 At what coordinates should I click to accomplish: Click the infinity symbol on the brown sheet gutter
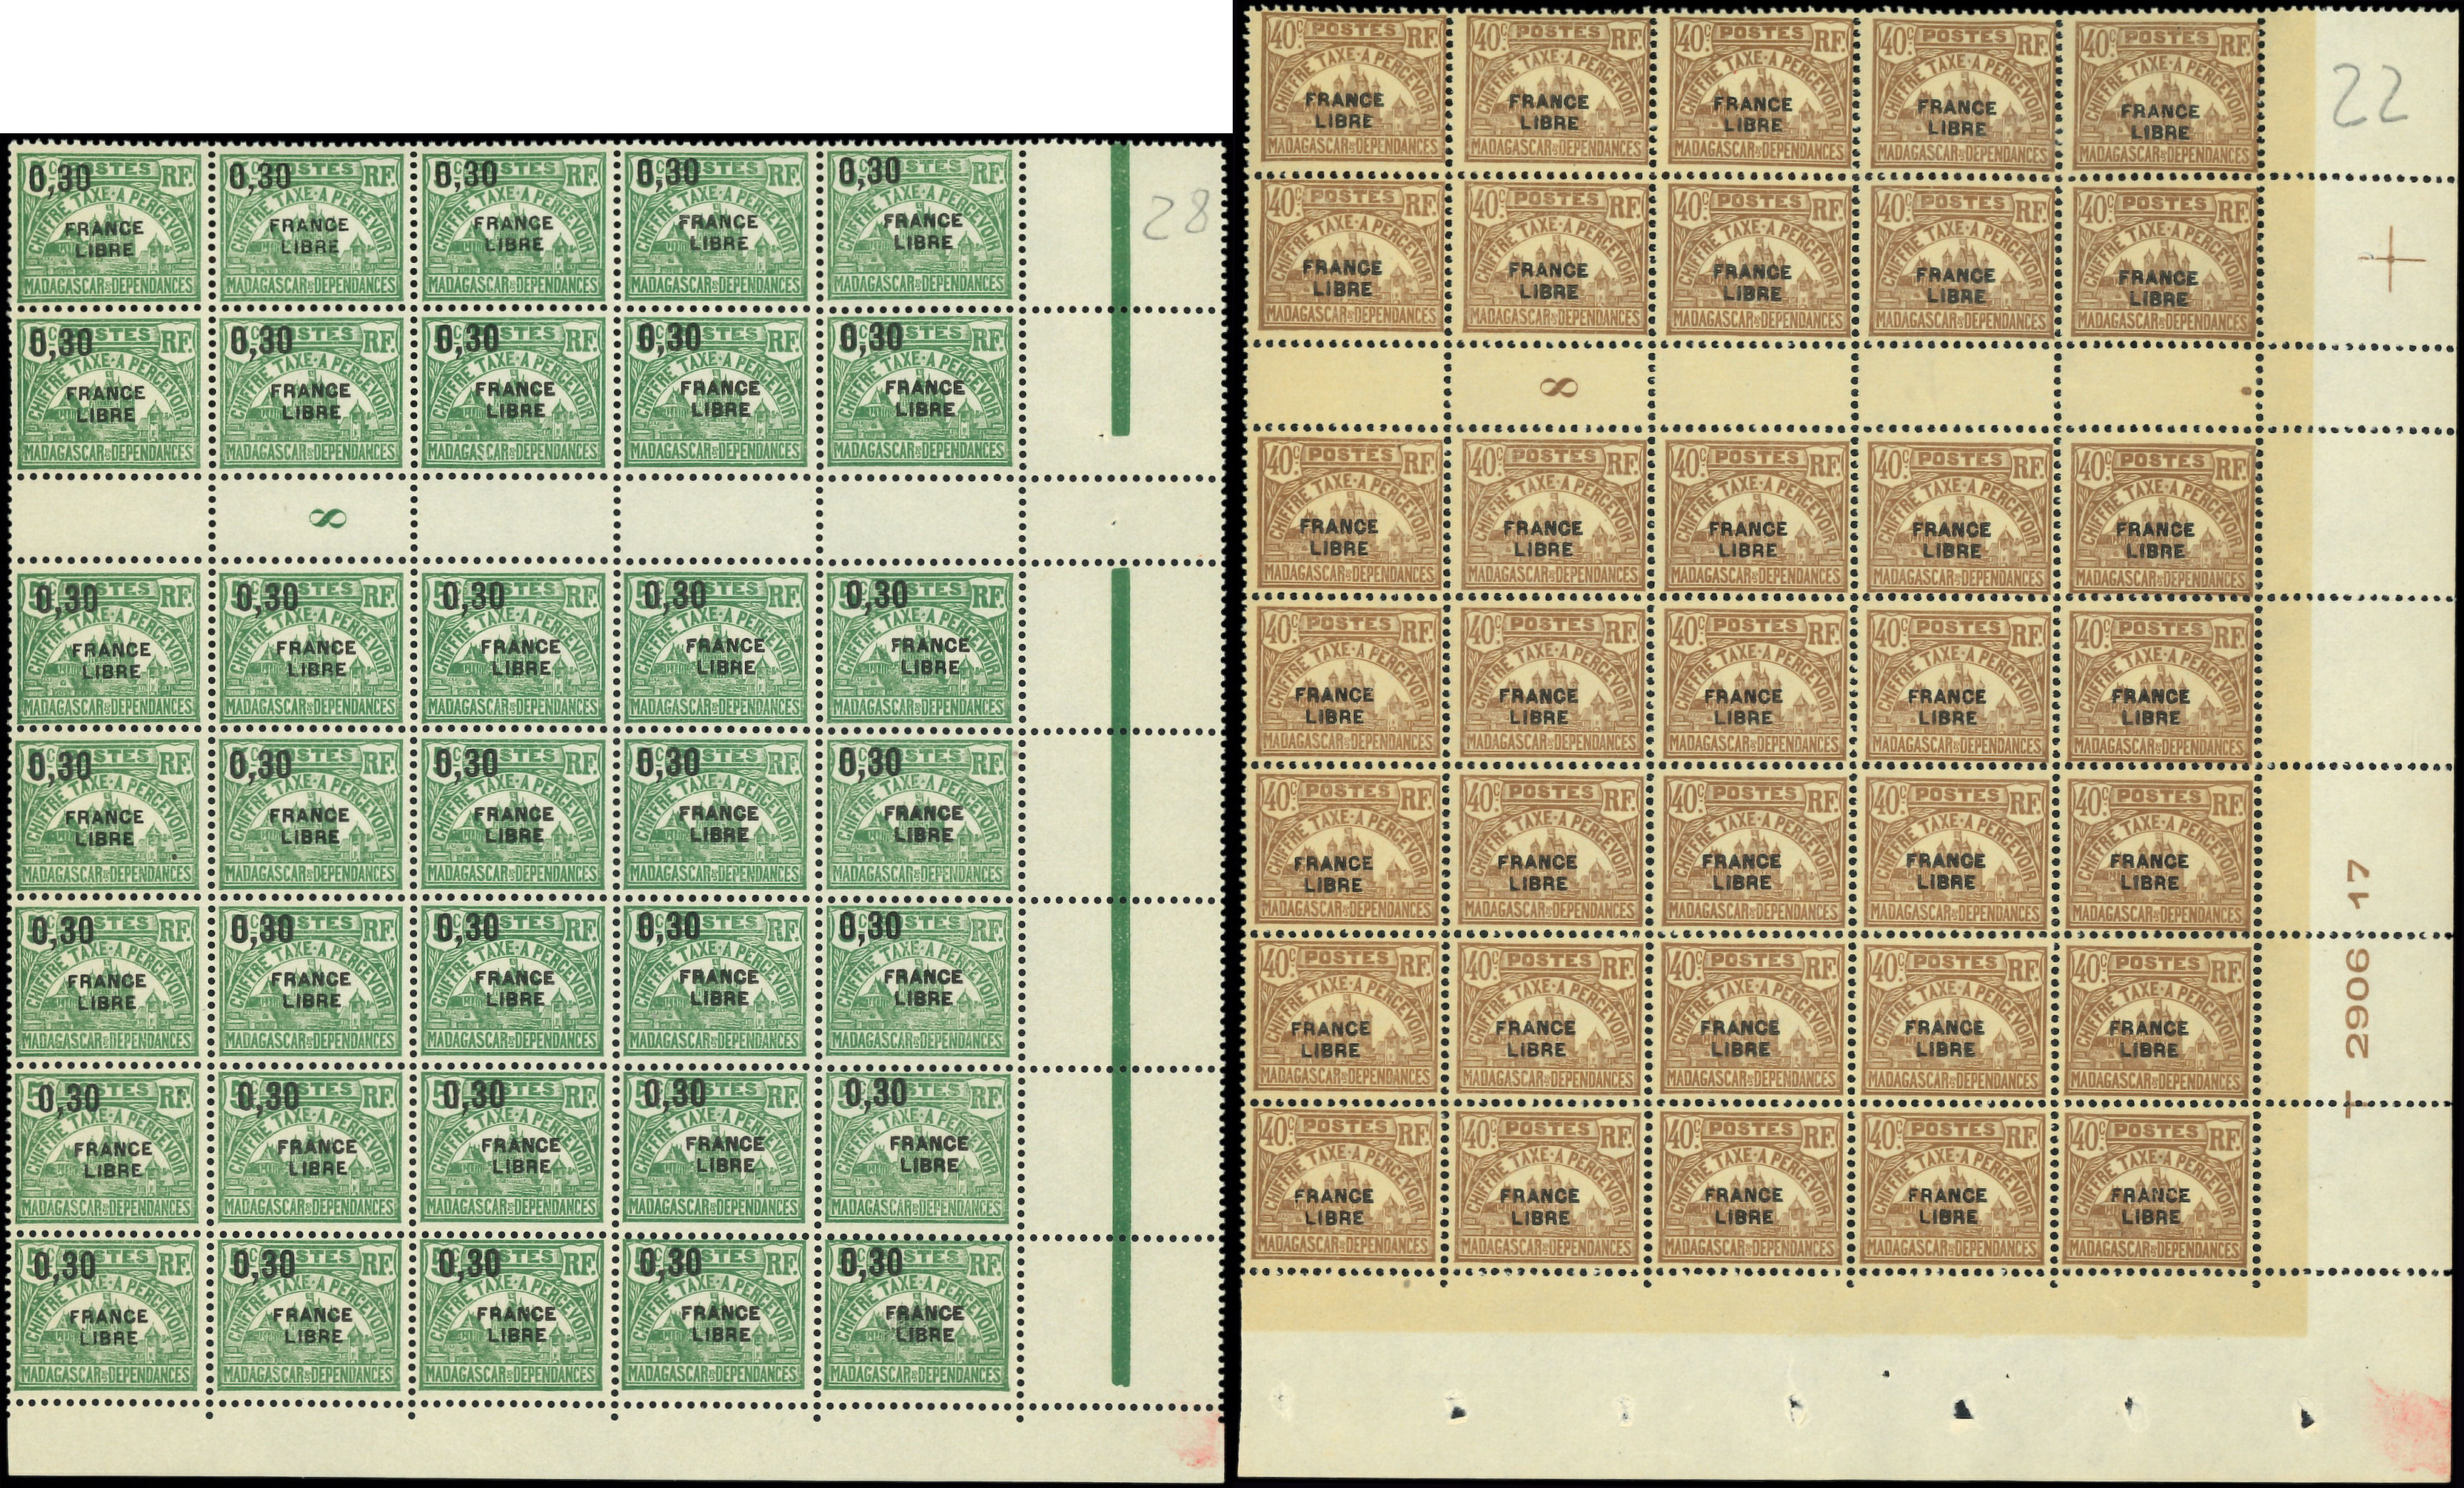click(1558, 388)
